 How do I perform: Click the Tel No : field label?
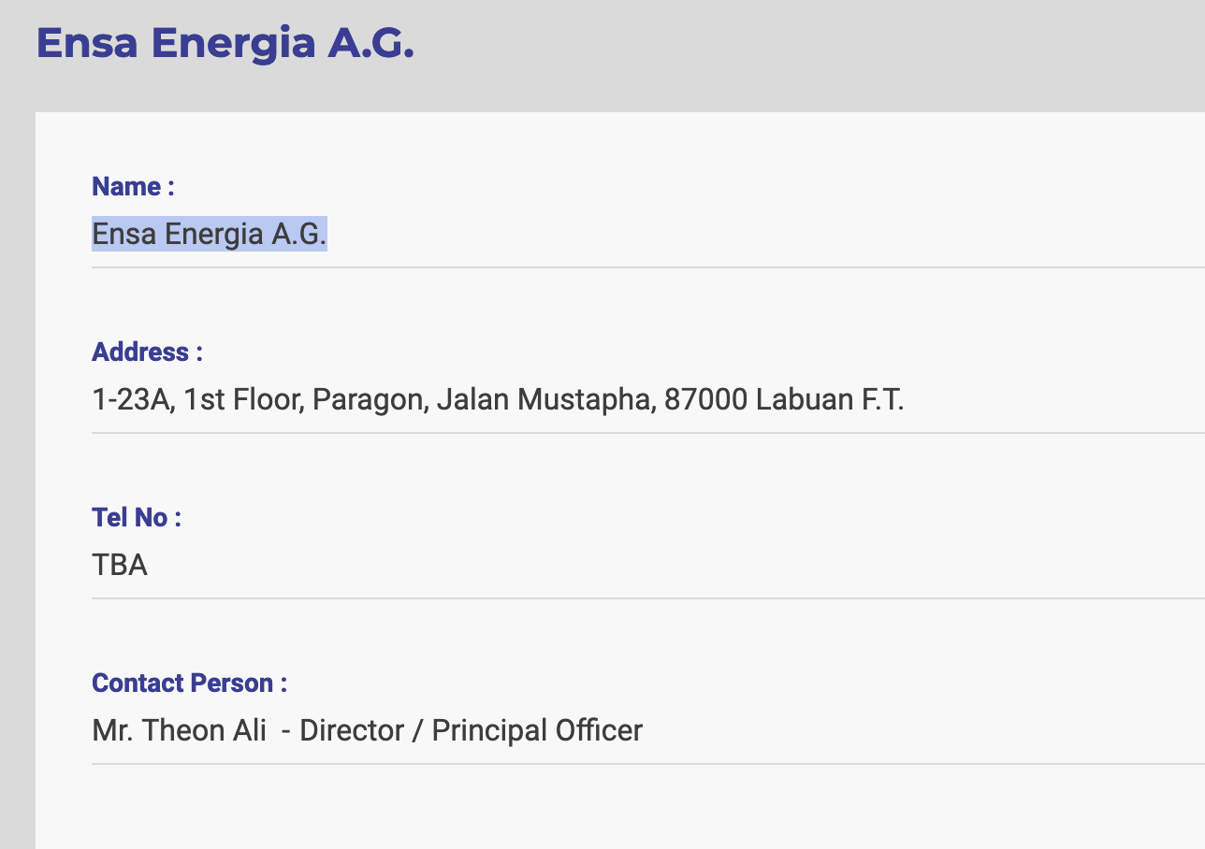coord(137,518)
